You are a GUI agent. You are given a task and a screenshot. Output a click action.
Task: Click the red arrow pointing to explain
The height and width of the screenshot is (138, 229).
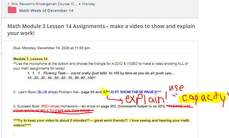click(x=115, y=99)
